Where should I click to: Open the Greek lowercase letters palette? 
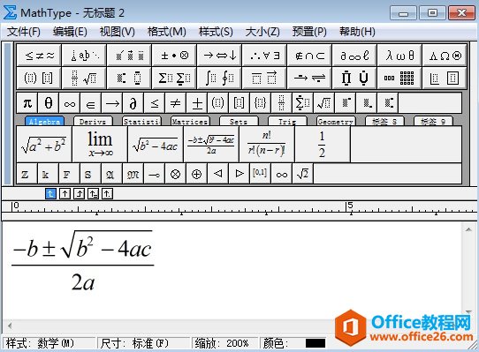coord(399,56)
